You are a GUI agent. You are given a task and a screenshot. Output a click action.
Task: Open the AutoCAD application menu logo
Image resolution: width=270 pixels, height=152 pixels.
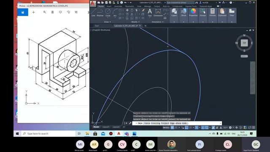point(93,3)
